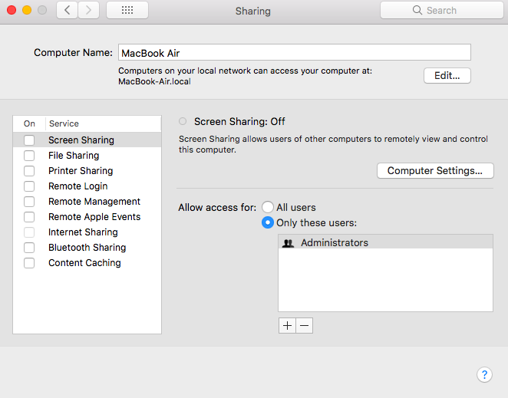Enable the Remote Management checkbox
Image resolution: width=508 pixels, height=398 pixels.
click(x=29, y=202)
